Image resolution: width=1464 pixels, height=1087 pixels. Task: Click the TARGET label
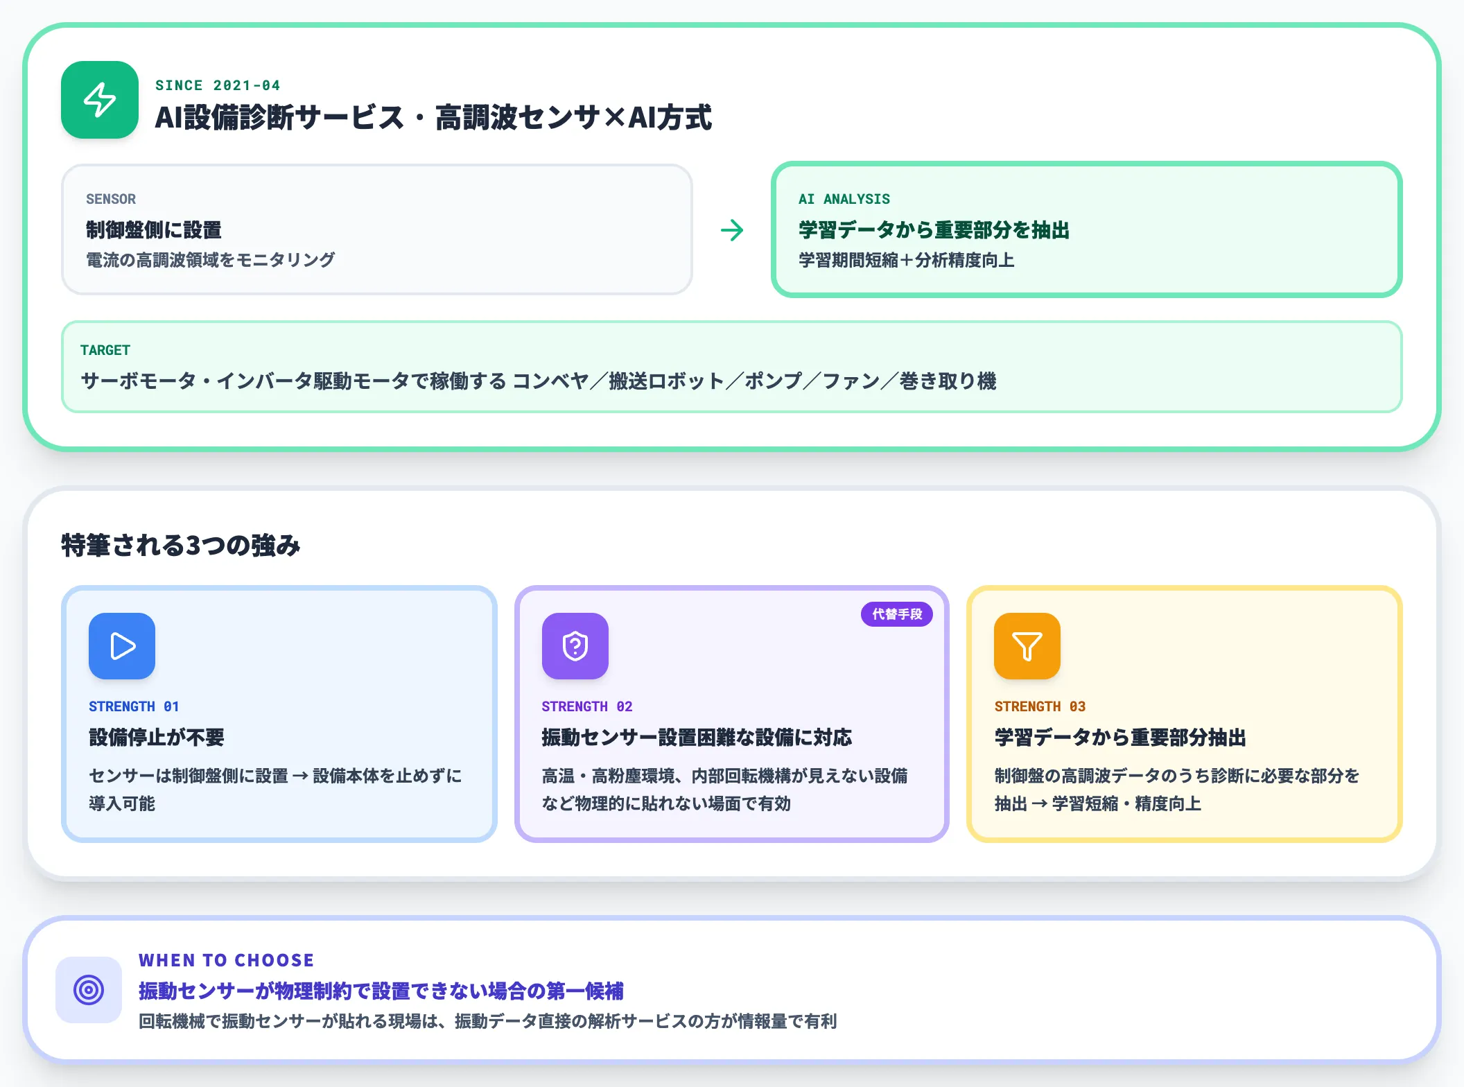point(105,350)
